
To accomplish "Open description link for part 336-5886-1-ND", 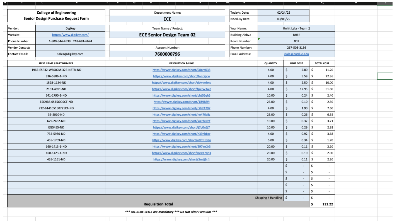I will pos(181,76).
